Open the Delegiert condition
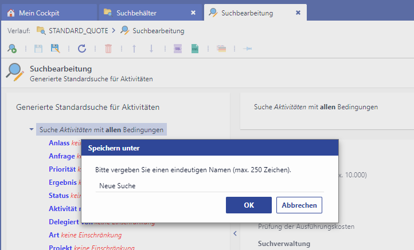 point(65,222)
